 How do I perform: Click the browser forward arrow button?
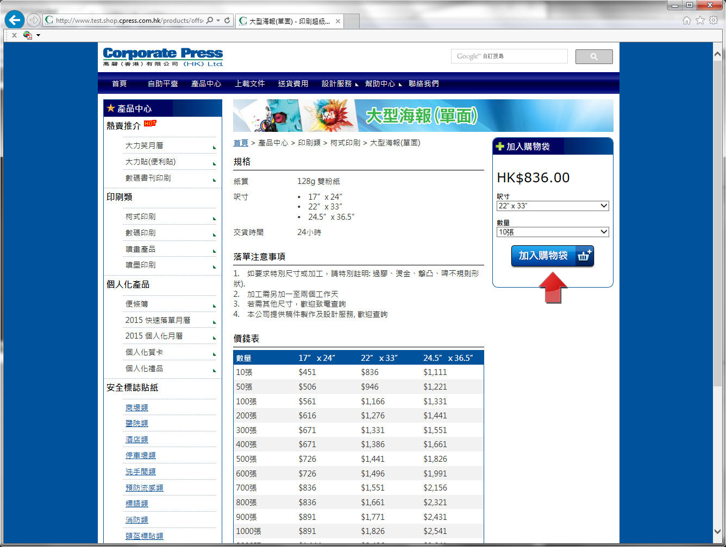click(x=34, y=20)
